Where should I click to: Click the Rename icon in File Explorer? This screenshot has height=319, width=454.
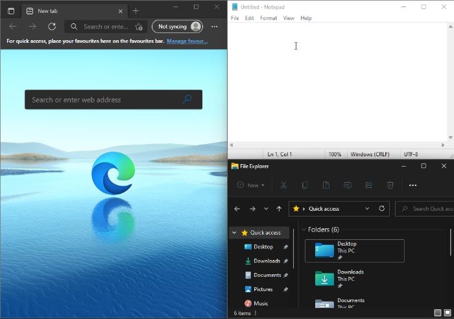click(x=348, y=185)
